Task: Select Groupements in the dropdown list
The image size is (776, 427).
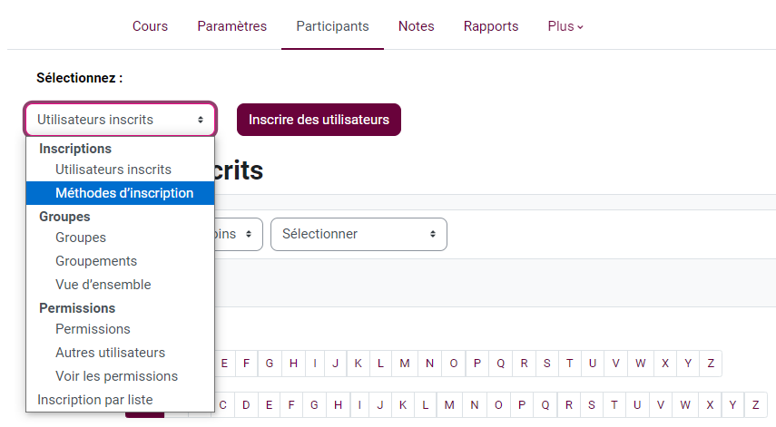Action: click(96, 261)
